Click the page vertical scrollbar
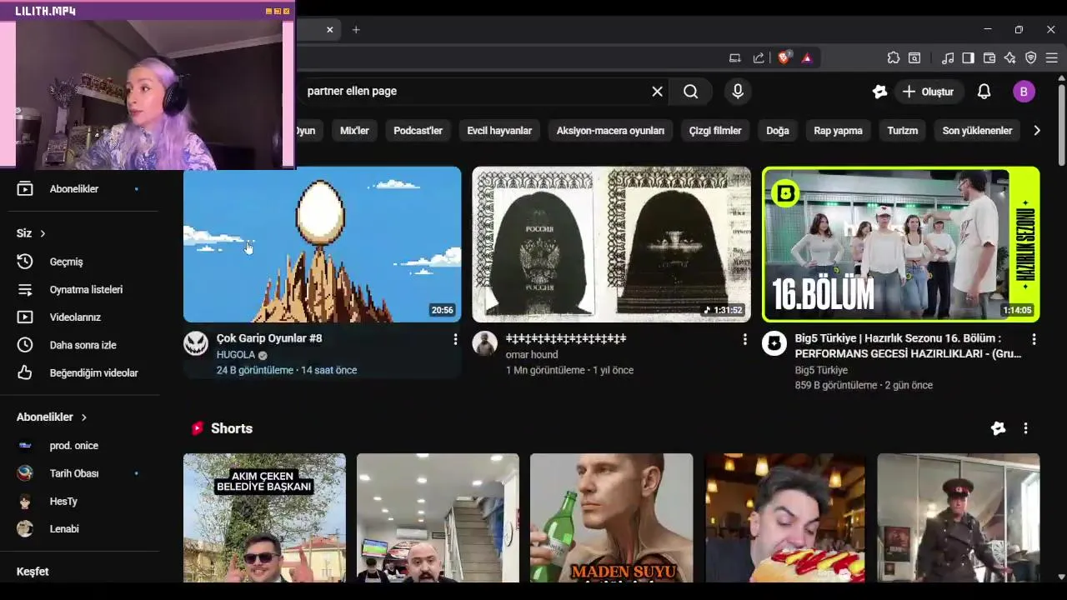 (x=1061, y=123)
